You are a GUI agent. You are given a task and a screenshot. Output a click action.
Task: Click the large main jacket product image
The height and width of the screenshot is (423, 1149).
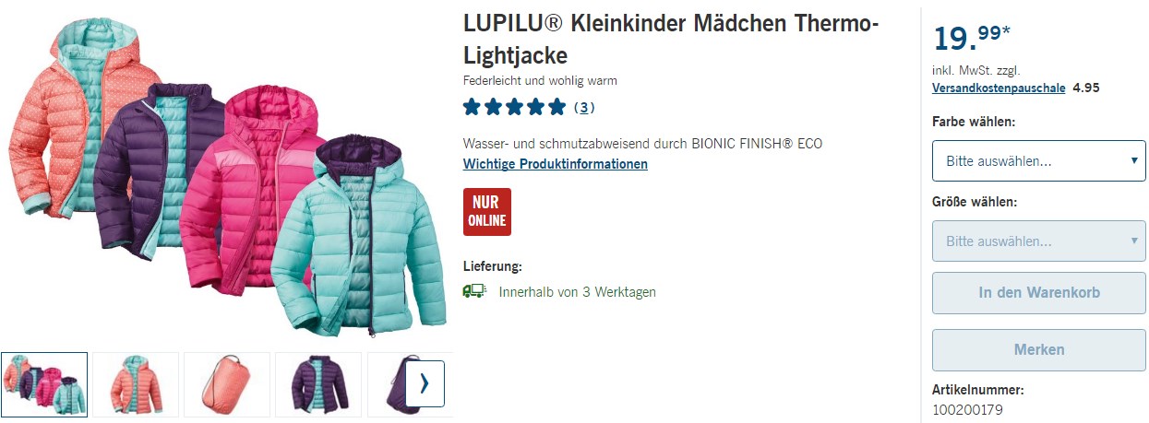(228, 175)
